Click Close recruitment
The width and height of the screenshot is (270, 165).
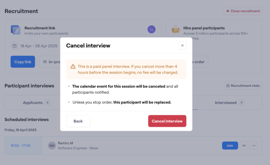coord(243,11)
